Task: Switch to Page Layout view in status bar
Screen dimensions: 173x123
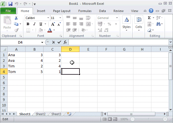Action: 110,119
